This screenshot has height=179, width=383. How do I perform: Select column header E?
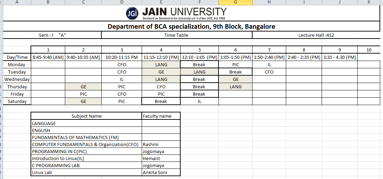coord(161,2)
